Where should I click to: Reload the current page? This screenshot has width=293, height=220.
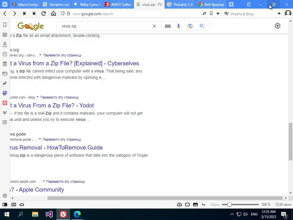[44, 14]
